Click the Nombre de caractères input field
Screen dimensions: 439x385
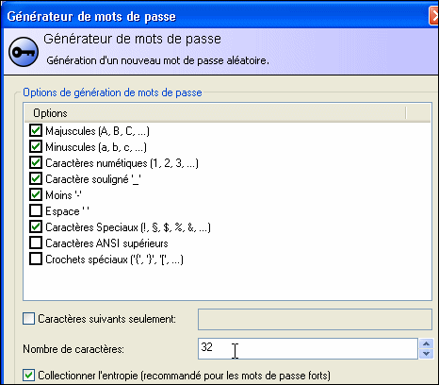click(x=308, y=348)
